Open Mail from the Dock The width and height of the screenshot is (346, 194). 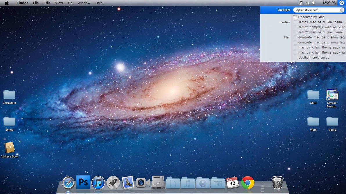click(x=128, y=182)
